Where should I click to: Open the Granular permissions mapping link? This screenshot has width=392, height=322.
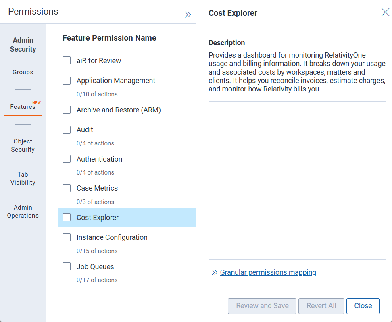268,272
